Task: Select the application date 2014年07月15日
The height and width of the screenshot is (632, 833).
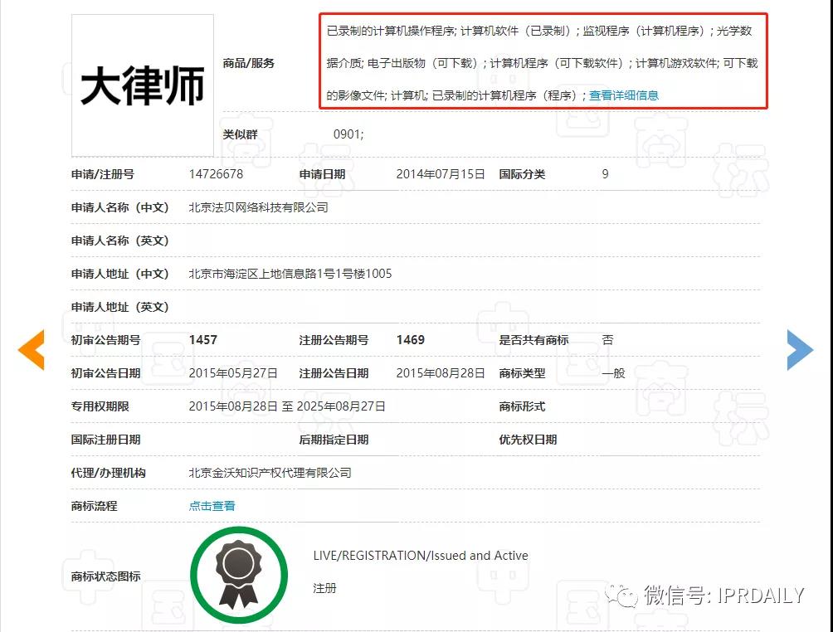Action: [441, 174]
